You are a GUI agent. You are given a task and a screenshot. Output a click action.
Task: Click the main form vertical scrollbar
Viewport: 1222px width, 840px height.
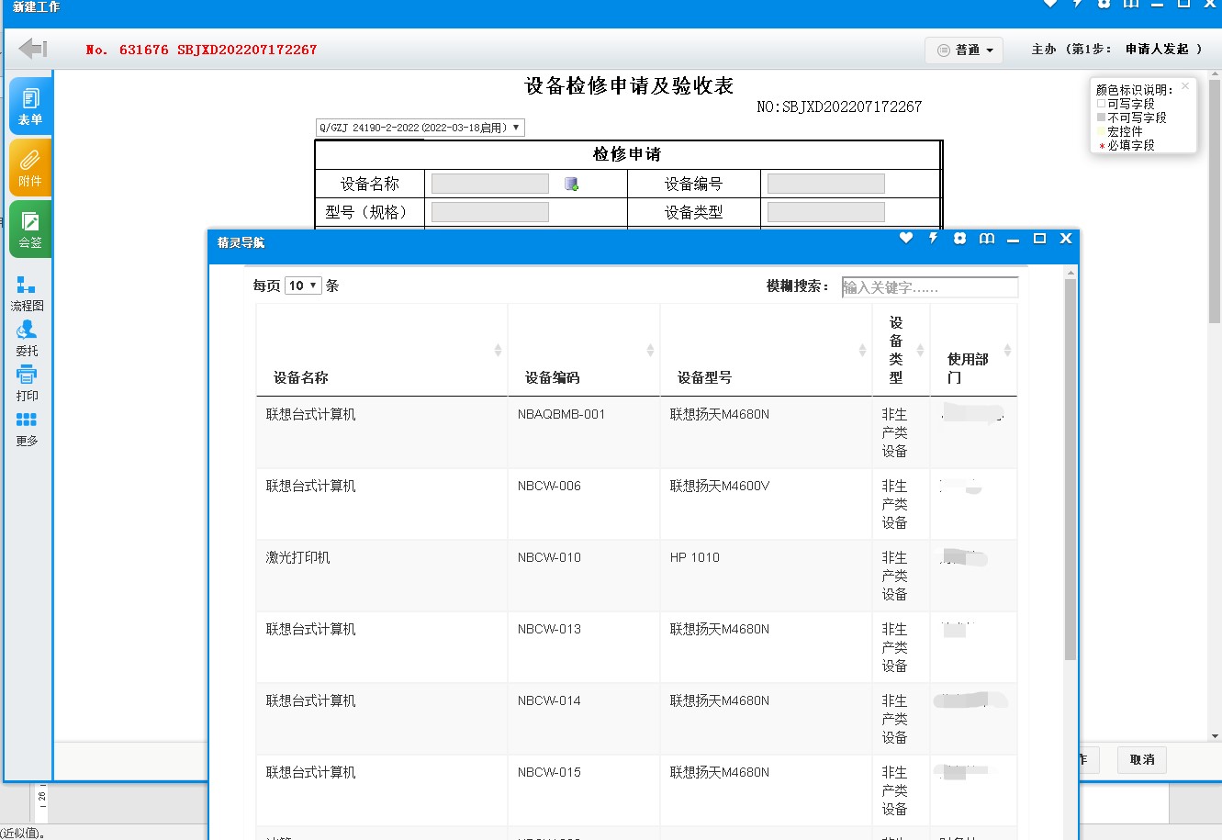click(x=1215, y=200)
